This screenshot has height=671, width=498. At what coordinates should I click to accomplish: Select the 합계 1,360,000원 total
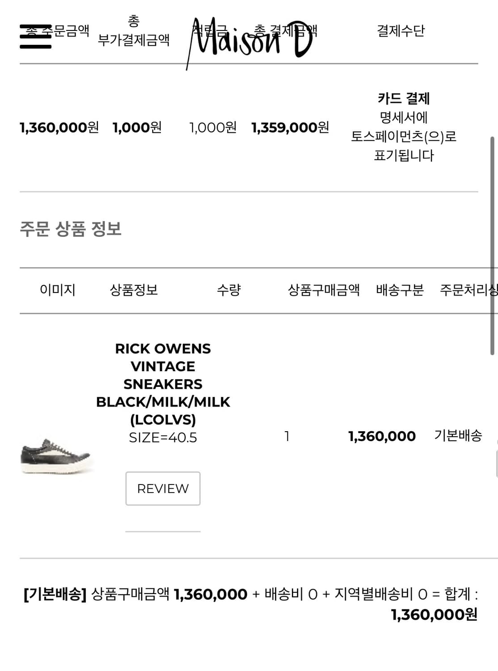pos(434,615)
